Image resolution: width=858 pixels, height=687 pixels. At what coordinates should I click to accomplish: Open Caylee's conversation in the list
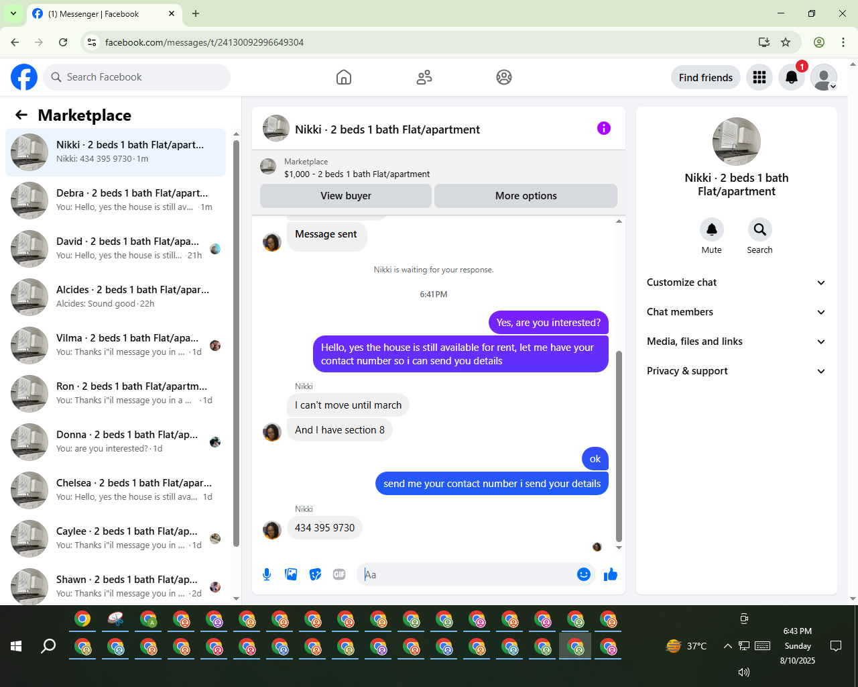pos(116,539)
